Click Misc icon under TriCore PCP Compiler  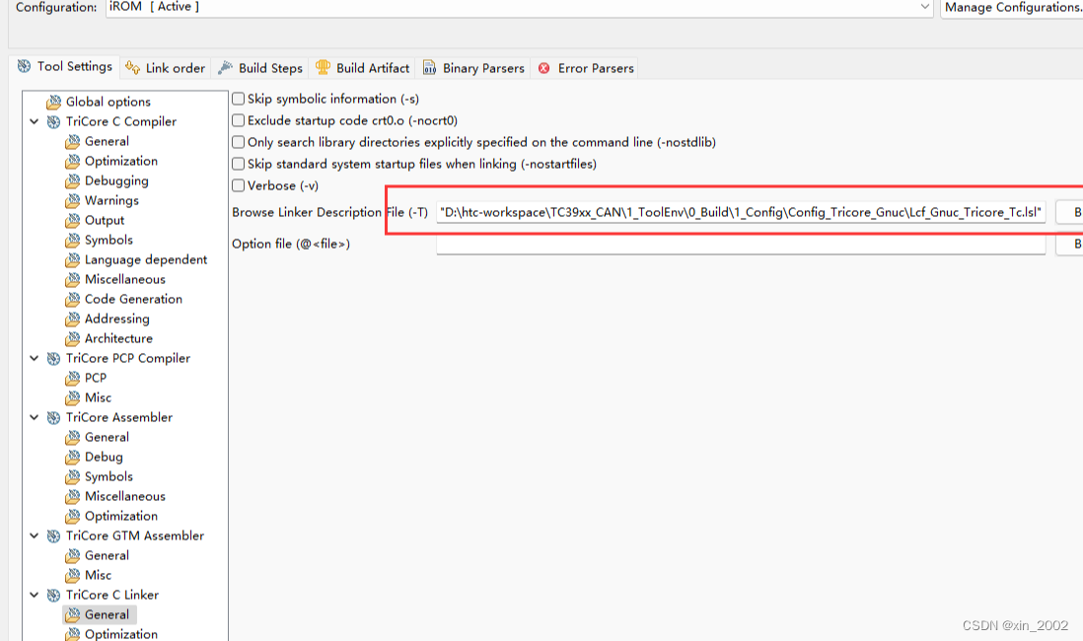pyautogui.click(x=73, y=397)
